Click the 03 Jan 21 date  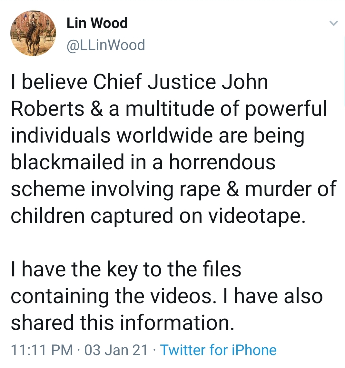tap(116, 350)
